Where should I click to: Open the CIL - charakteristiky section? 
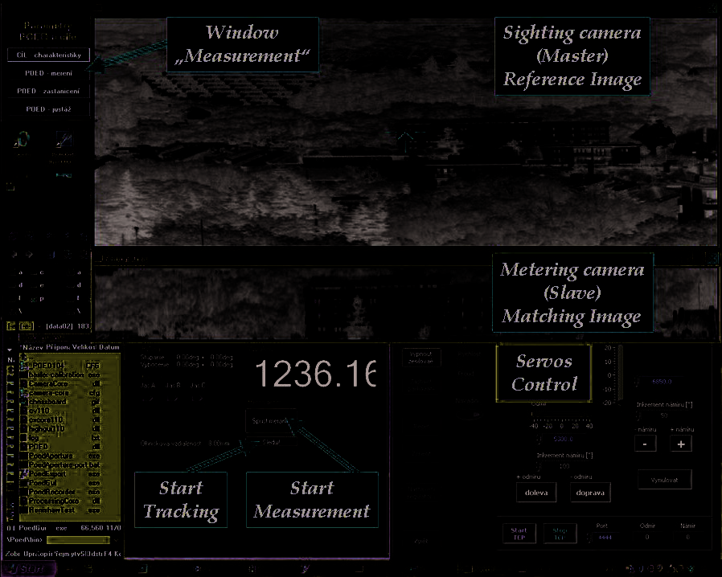[50, 56]
